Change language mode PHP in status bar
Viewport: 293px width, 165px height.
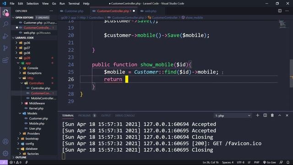point(256,162)
